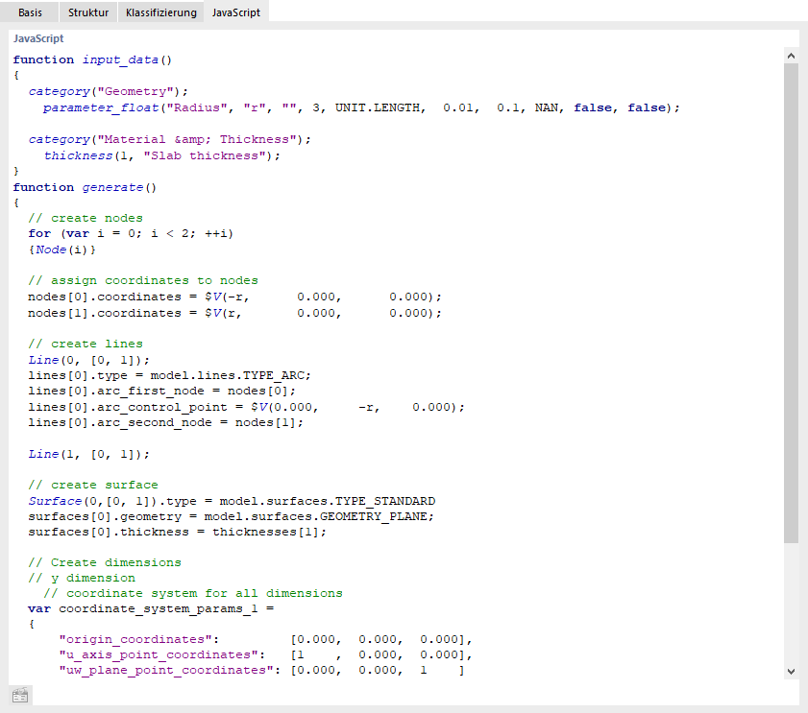Click the scrollbar down arrow
808x713 pixels.
pyautogui.click(x=791, y=671)
